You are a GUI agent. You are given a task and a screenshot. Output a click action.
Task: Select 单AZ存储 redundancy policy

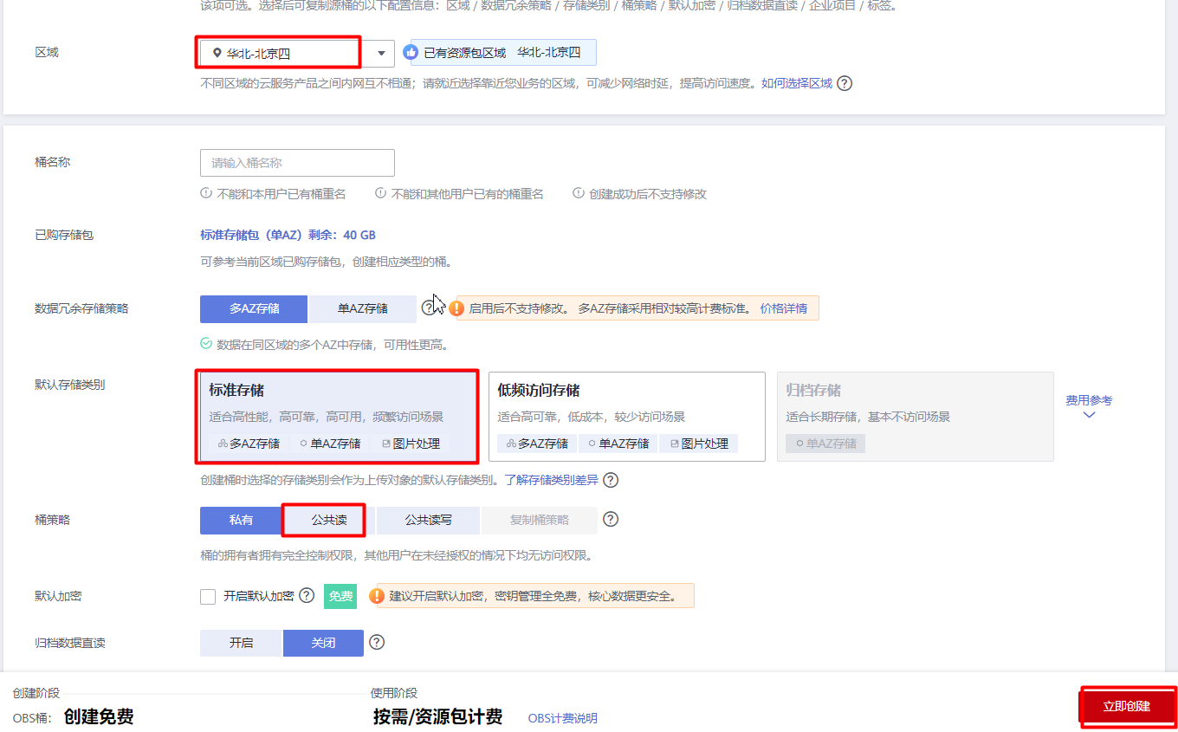[x=362, y=308]
